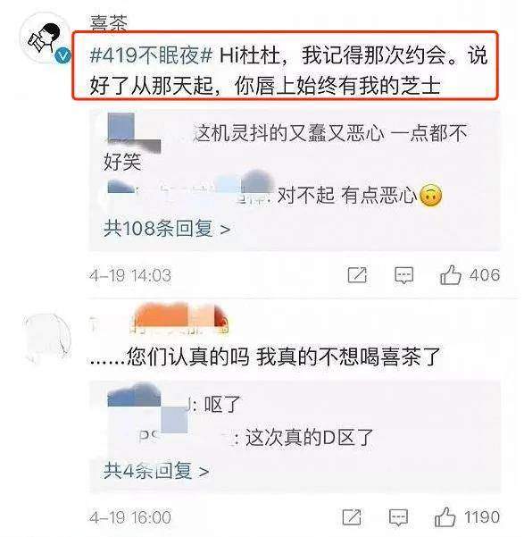
Task: Like the comment with 1190 likes
Action: point(445,516)
